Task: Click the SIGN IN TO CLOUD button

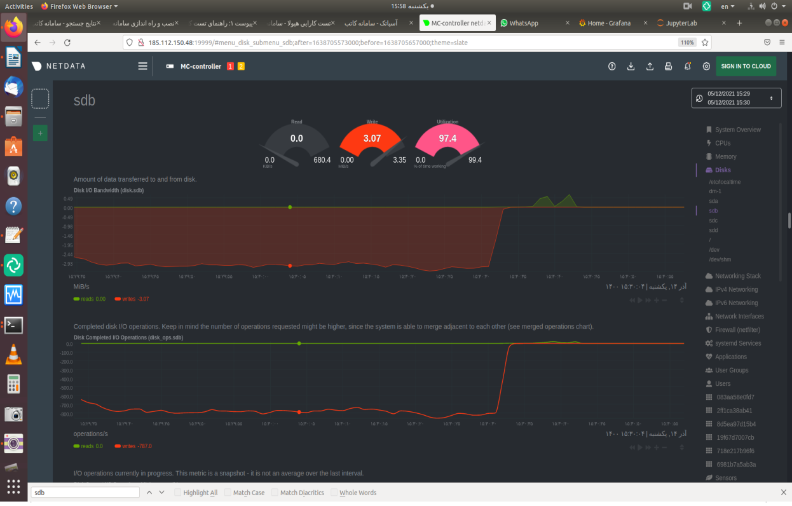Action: (746, 66)
